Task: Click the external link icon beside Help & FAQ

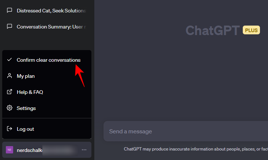Action: tap(10, 92)
